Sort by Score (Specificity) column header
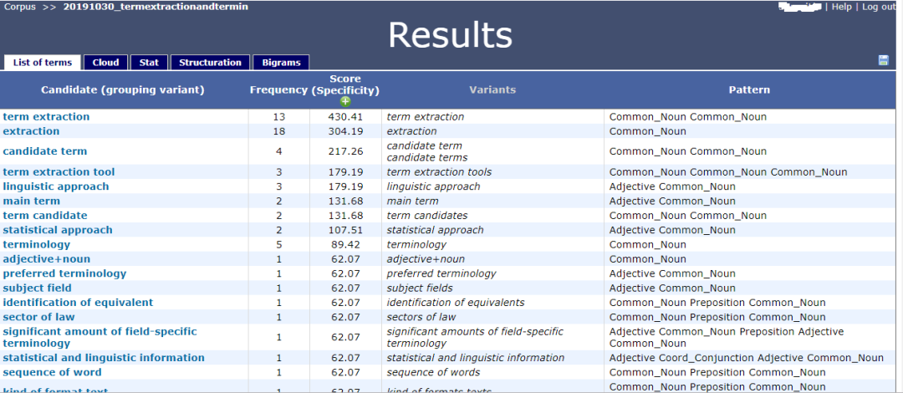This screenshot has width=903, height=393. [345, 84]
